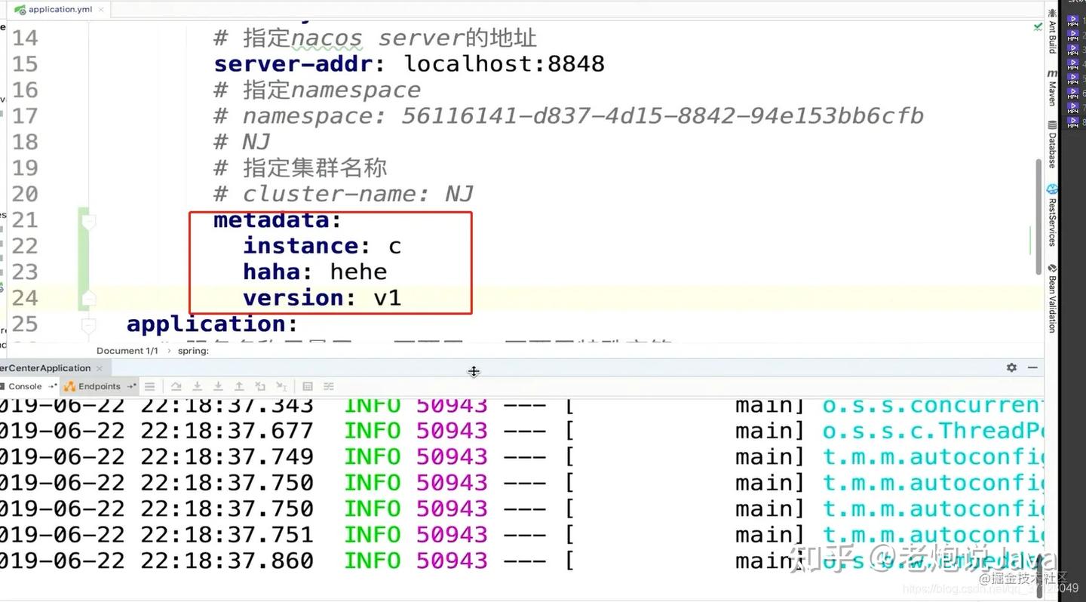Image resolution: width=1086 pixels, height=602 pixels.
Task: Click the step out arrow icon
Action: coord(239,386)
